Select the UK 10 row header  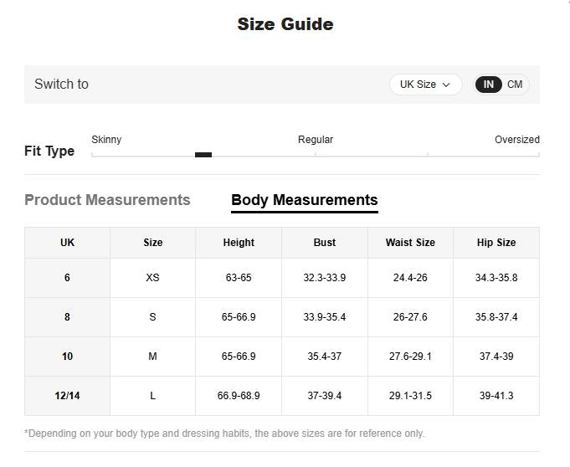[x=67, y=357]
